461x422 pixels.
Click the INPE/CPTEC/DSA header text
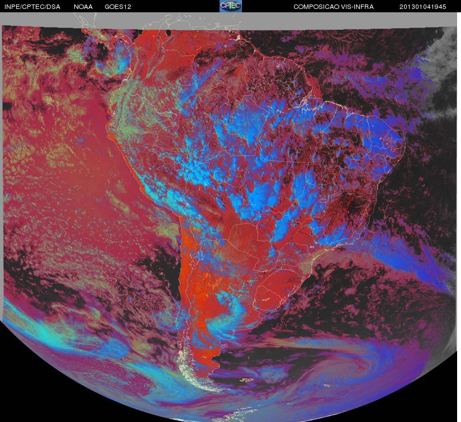[32, 7]
